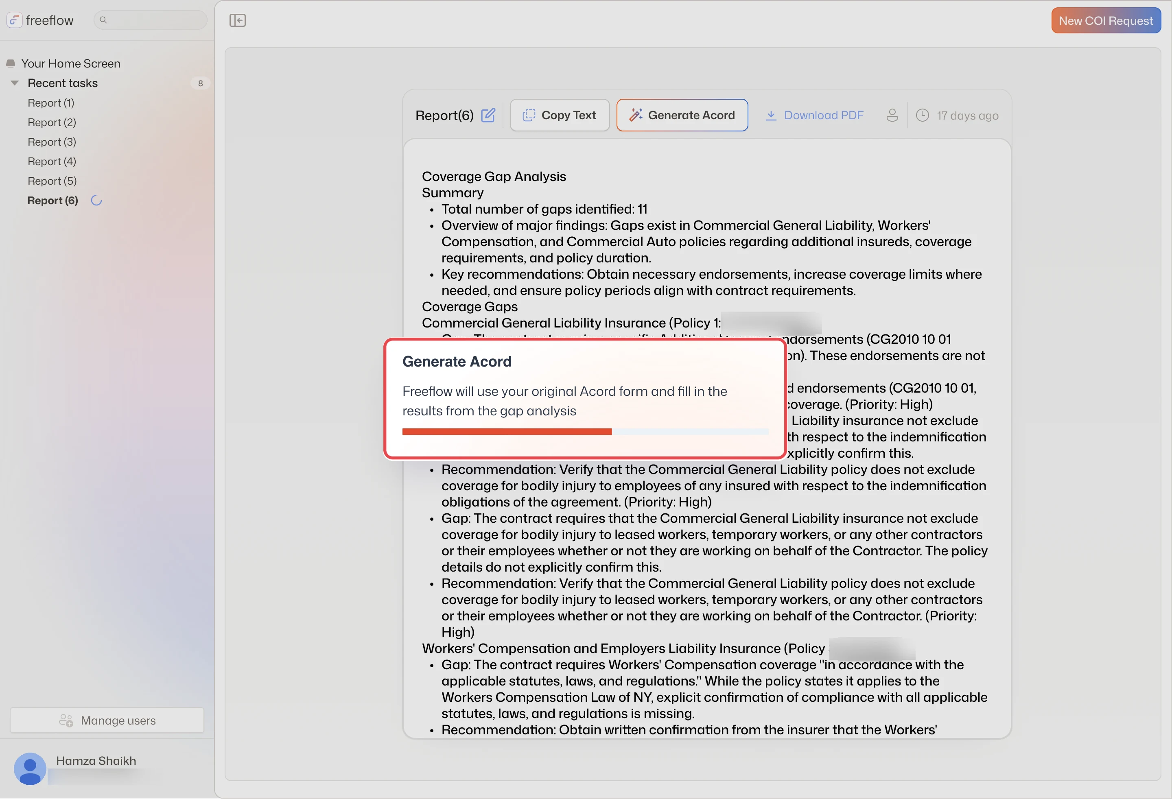Click the New COI Request button
This screenshot has width=1172, height=799.
pos(1106,21)
